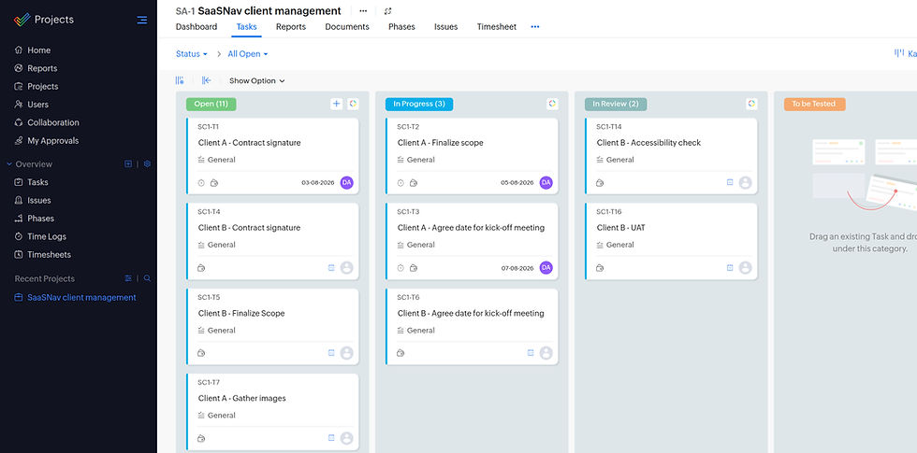Click DA avatar on Contract signature card
917x453 pixels.
click(x=347, y=183)
